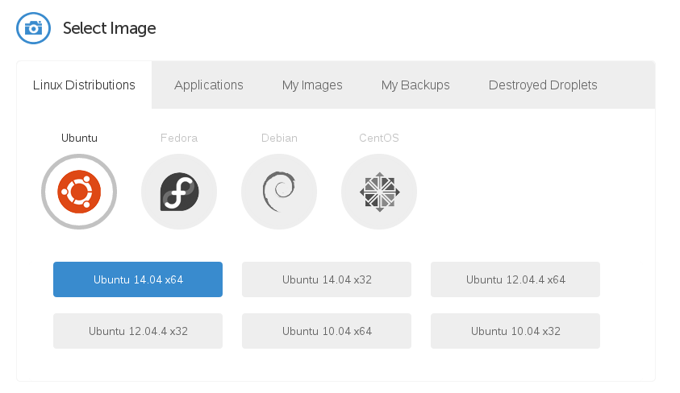Select the Ubuntu logo icon

coord(79,192)
